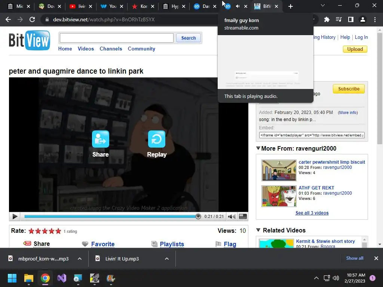Screen dimensions: 383x287
Task: Open the ATHF GET REKT title link
Action: 316,188
